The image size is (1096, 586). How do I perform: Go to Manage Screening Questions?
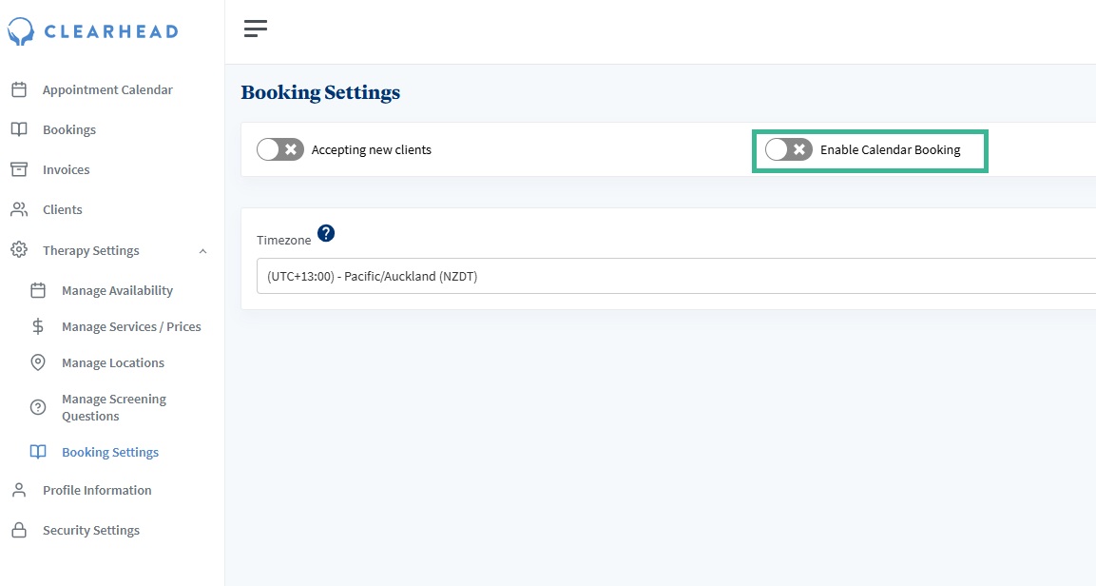[x=114, y=407]
